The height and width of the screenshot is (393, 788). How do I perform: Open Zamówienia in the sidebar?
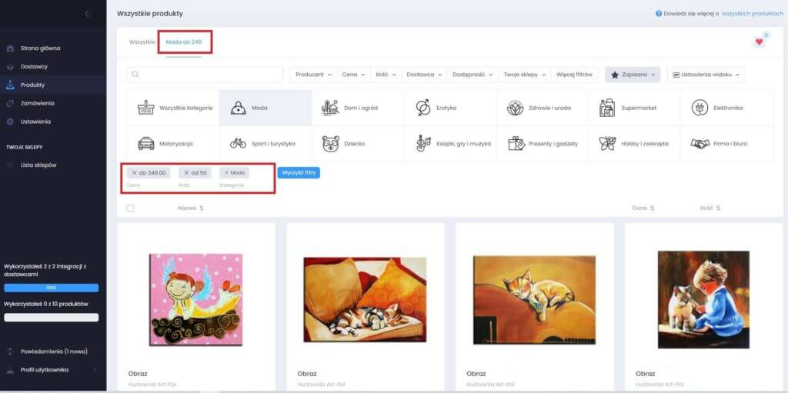[37, 103]
